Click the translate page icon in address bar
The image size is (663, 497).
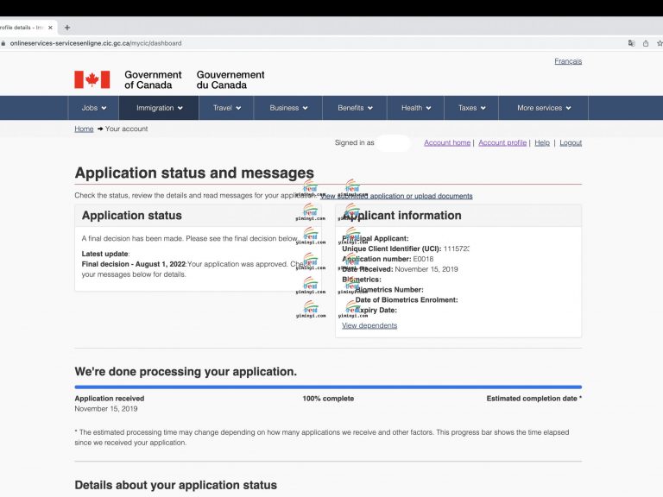(x=631, y=43)
